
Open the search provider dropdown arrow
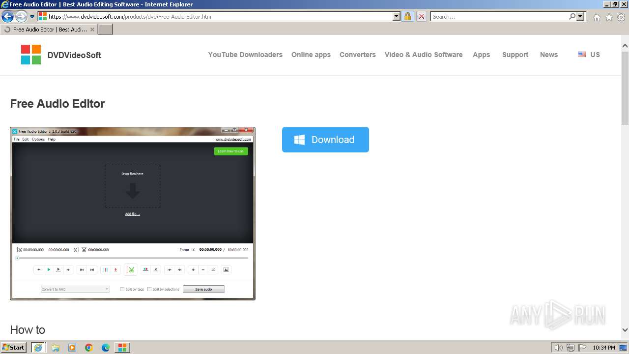point(580,16)
